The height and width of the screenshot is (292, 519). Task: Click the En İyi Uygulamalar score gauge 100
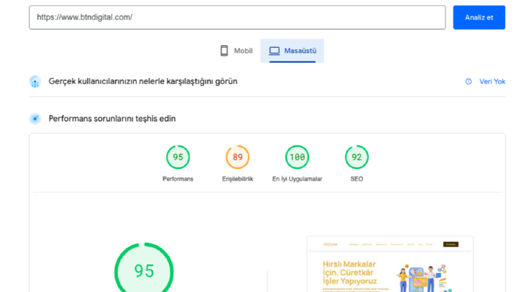click(x=297, y=157)
